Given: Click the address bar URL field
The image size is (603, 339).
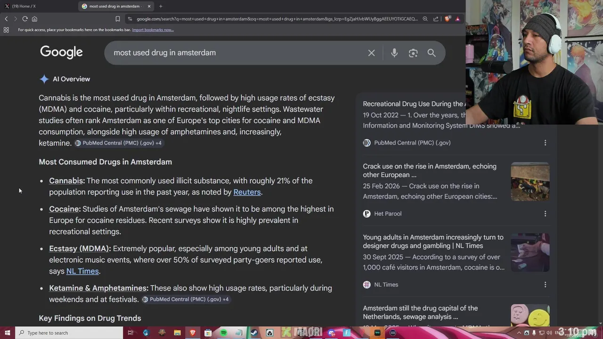Looking at the screenshot, I should (x=277, y=19).
